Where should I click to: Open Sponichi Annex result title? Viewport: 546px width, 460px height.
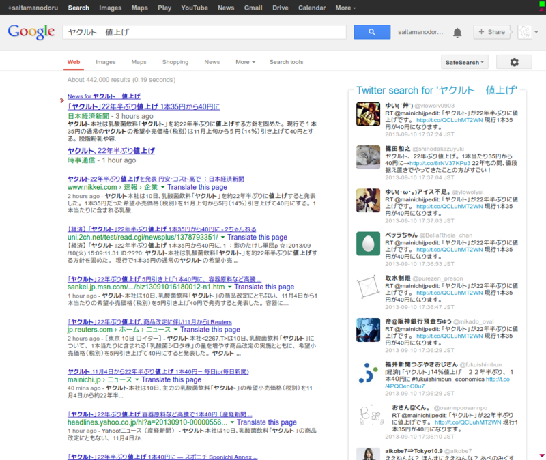pyautogui.click(x=162, y=457)
